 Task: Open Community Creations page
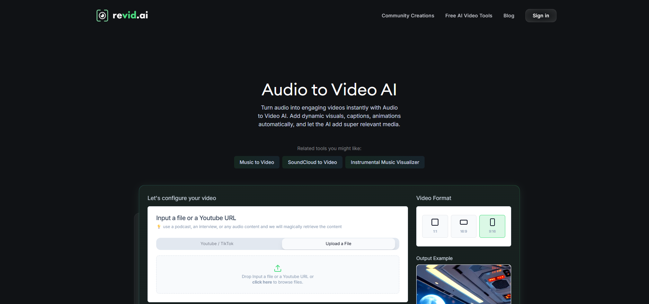pos(408,16)
